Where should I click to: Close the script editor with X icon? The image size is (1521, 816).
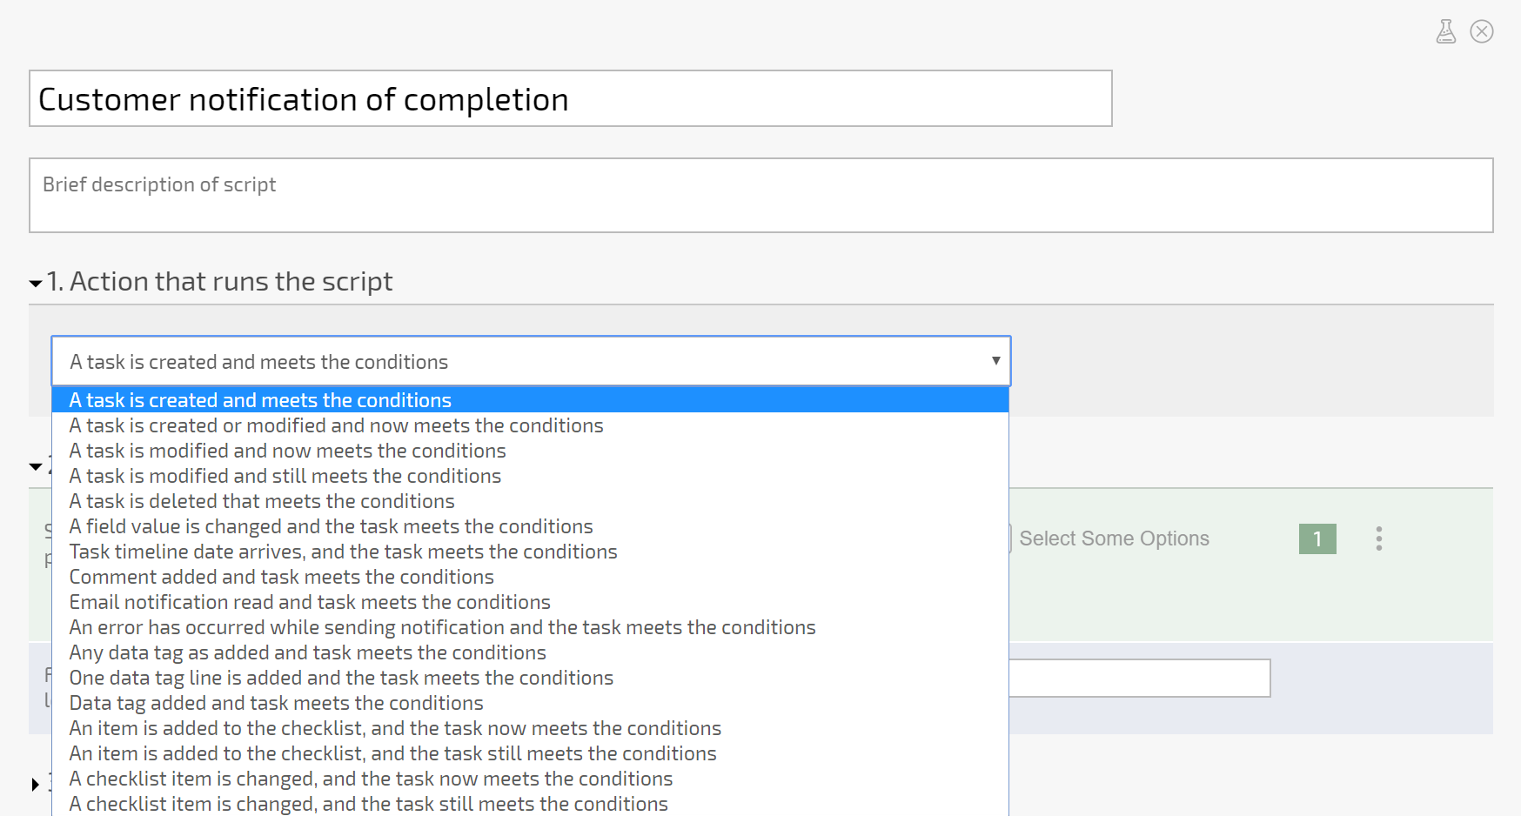tap(1481, 32)
